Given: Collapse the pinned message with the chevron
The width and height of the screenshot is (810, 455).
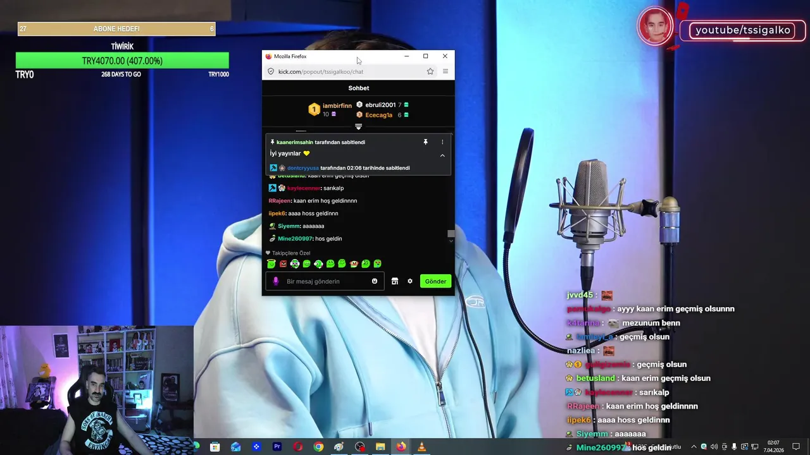Looking at the screenshot, I should 442,155.
